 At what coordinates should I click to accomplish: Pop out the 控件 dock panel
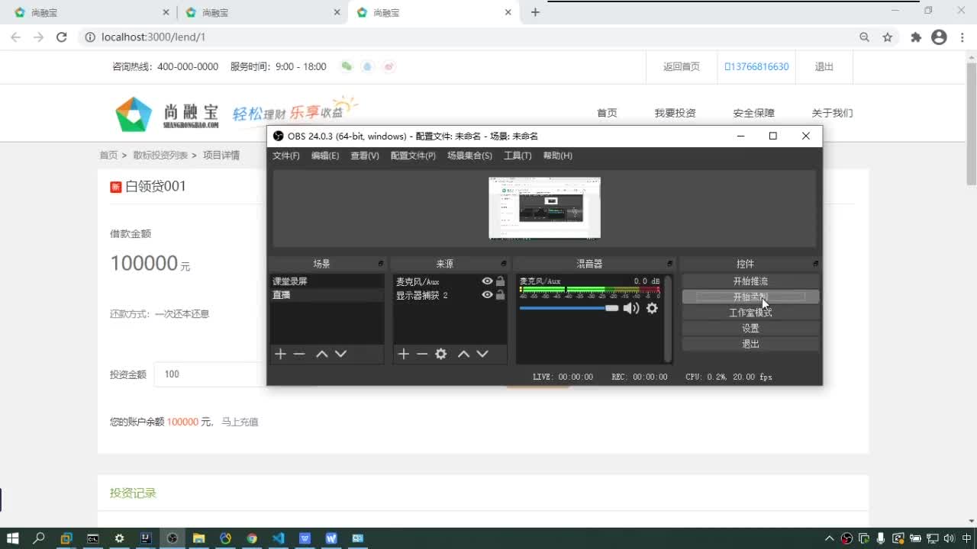point(815,264)
